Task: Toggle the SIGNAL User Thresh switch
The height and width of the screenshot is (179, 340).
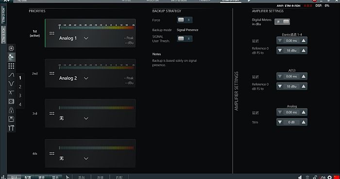Action: pos(185,38)
